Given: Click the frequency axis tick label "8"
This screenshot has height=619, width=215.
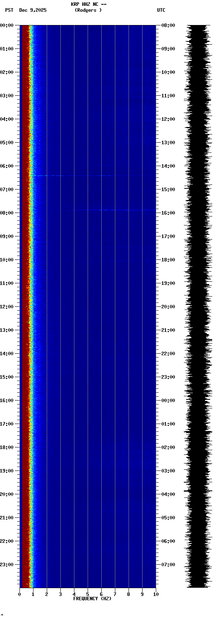Looking at the screenshot, I should [x=129, y=594].
